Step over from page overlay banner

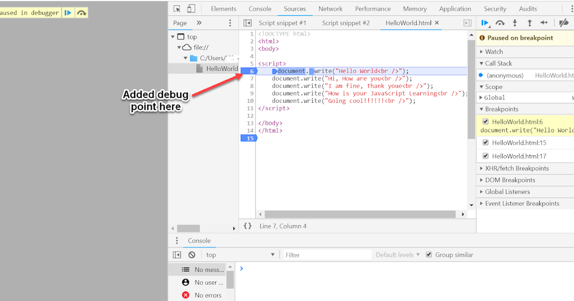[x=81, y=13]
